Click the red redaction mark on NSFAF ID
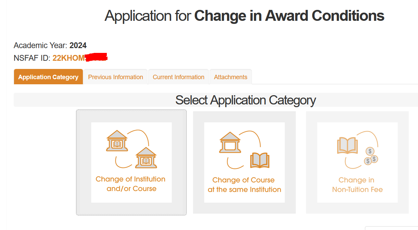 [x=96, y=57]
